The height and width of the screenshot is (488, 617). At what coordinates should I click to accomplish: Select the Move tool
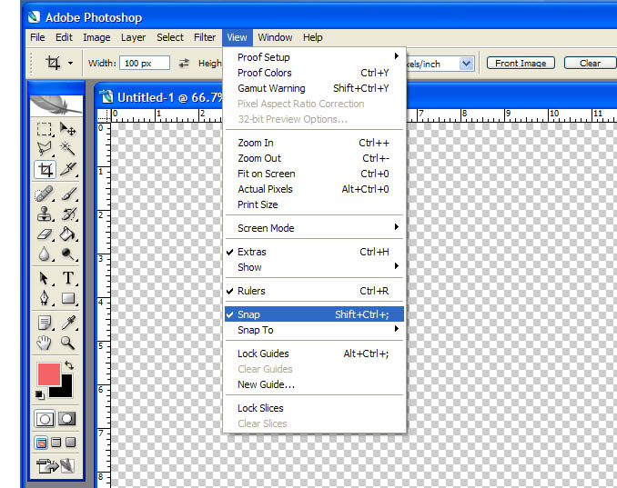(67, 130)
